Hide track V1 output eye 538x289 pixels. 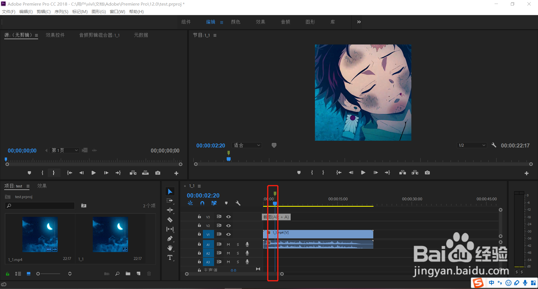(228, 234)
